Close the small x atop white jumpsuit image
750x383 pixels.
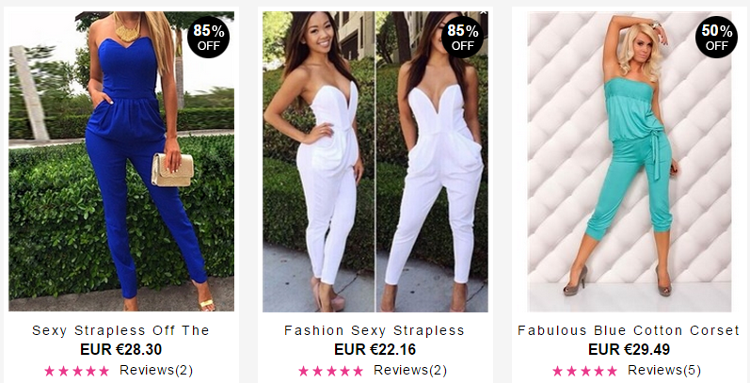483,12
